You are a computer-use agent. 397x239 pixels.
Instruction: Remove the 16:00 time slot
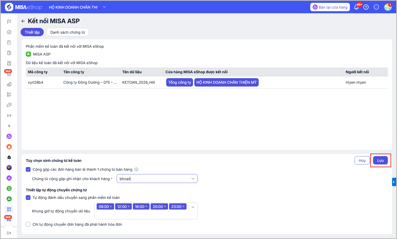click(146, 207)
